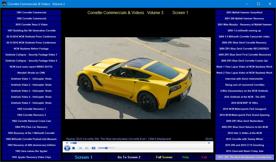Play 1992 Millionth Corvette Pushed into Museum
This screenshot has height=162, width=276.
31,139
